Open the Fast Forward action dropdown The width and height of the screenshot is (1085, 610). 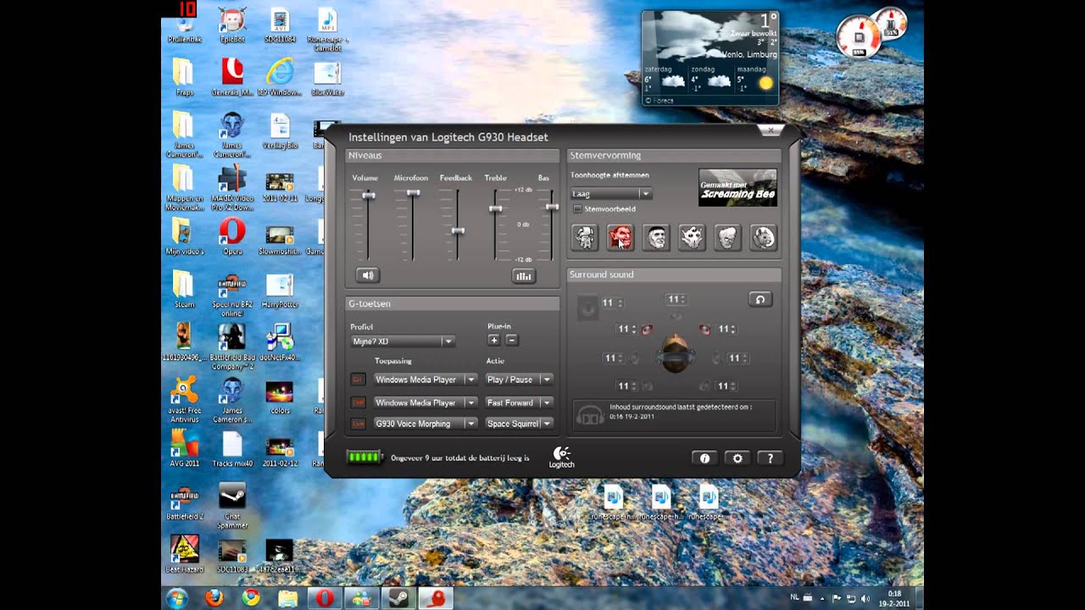click(x=519, y=402)
